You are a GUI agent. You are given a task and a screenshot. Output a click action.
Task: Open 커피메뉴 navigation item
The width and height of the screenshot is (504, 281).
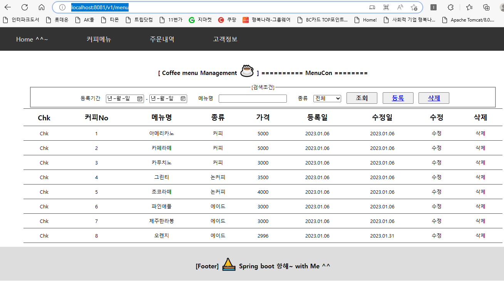point(99,39)
